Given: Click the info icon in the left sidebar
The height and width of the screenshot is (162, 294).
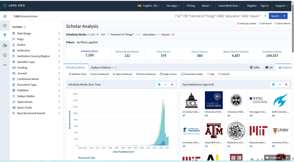Looking at the screenshot, I should pyautogui.click(x=5, y=55).
